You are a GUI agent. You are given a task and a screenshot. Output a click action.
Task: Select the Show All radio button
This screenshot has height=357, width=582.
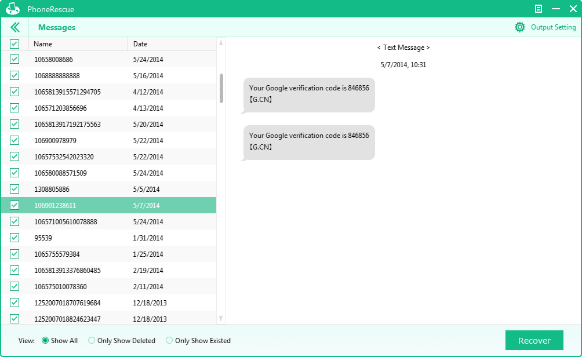[x=45, y=340]
